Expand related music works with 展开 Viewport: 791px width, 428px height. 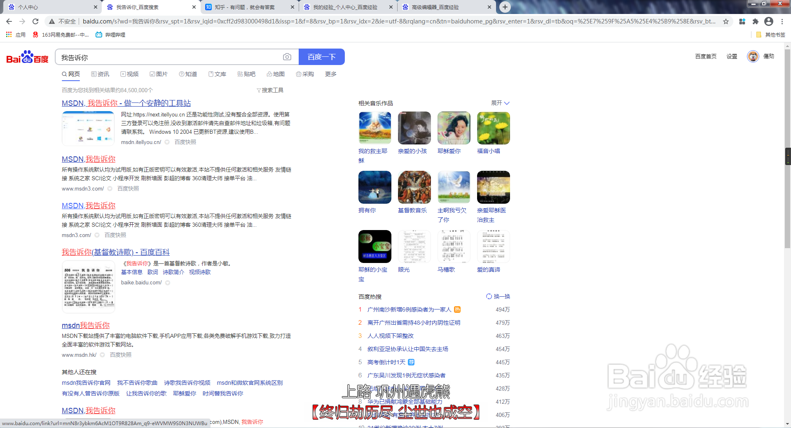pos(500,103)
